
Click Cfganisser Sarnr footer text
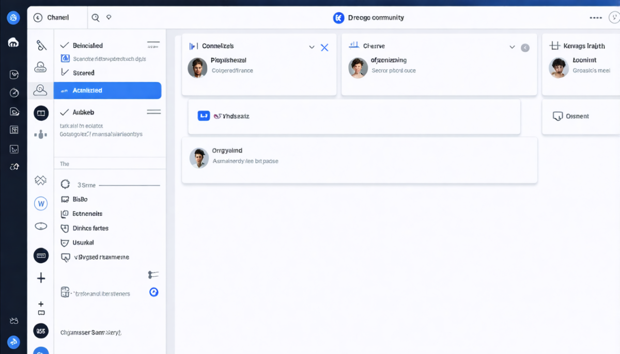coord(90,333)
